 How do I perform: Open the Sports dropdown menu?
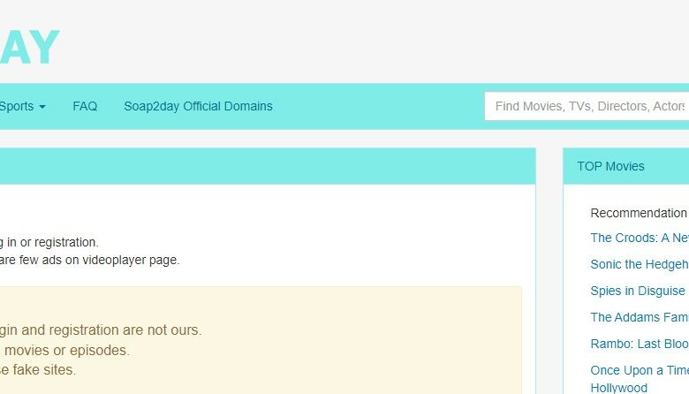(22, 106)
